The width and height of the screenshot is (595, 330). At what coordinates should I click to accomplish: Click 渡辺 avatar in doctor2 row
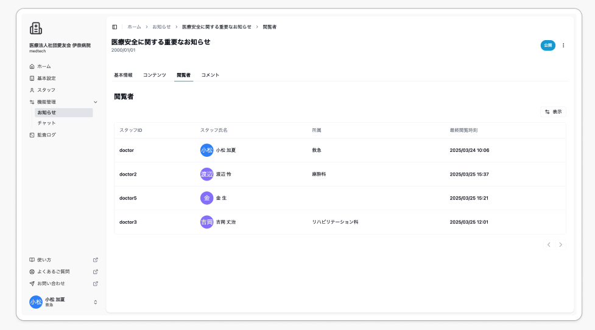(207, 174)
